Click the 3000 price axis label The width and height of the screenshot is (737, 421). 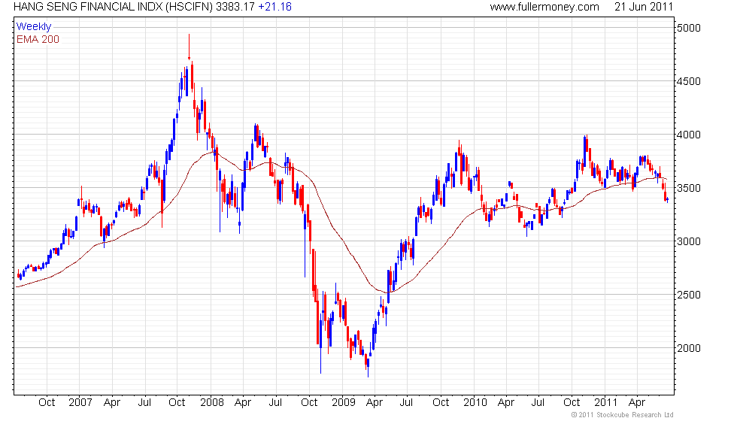click(688, 241)
